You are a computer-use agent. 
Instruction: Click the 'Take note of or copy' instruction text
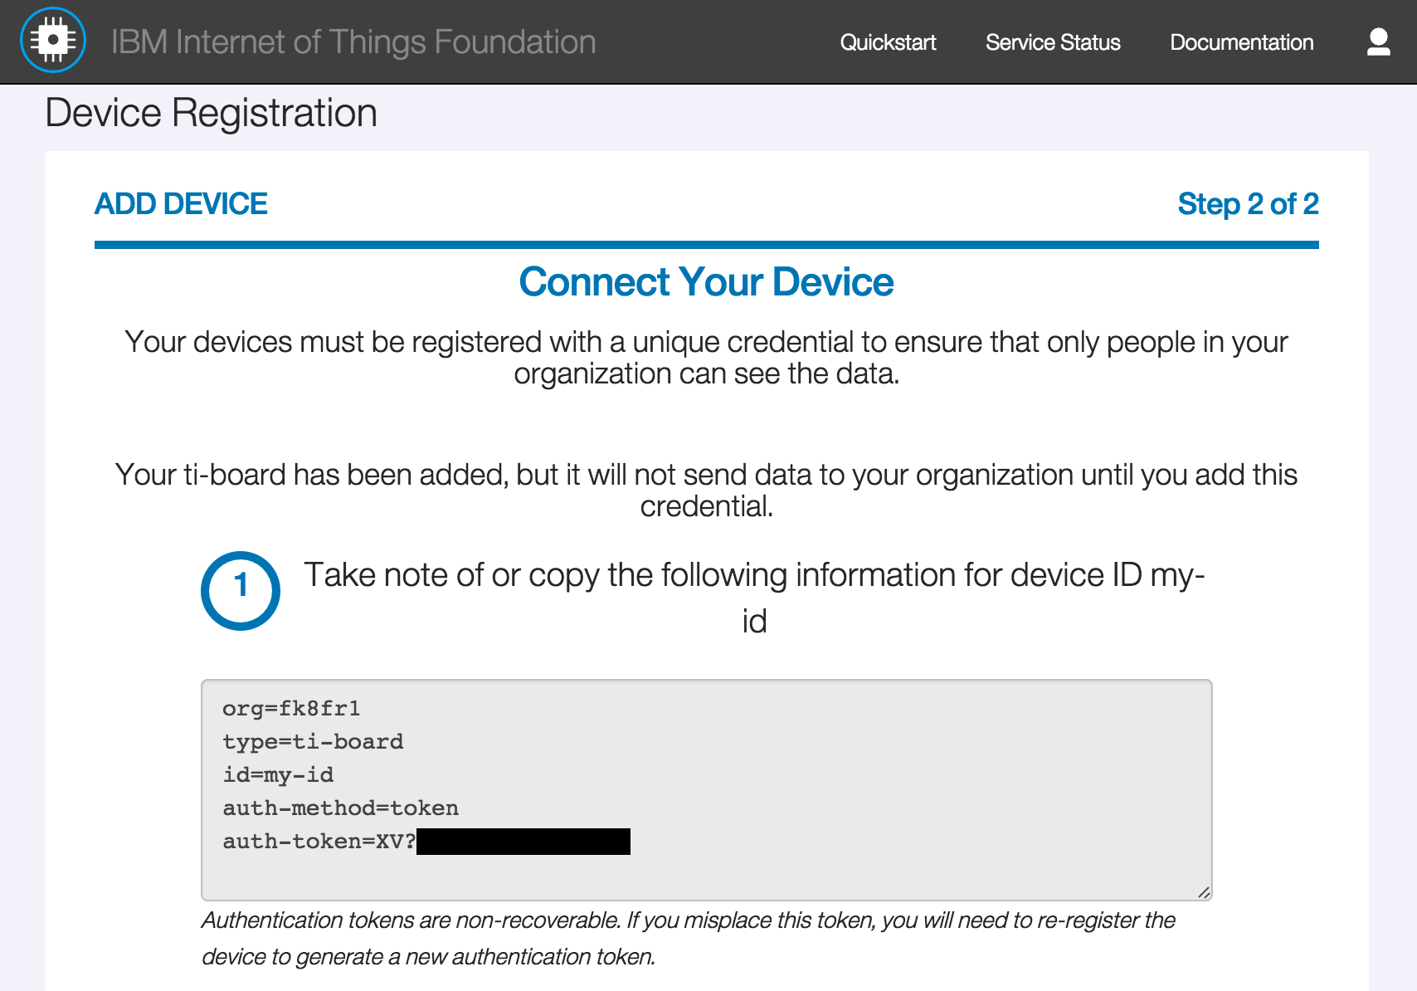point(754,598)
